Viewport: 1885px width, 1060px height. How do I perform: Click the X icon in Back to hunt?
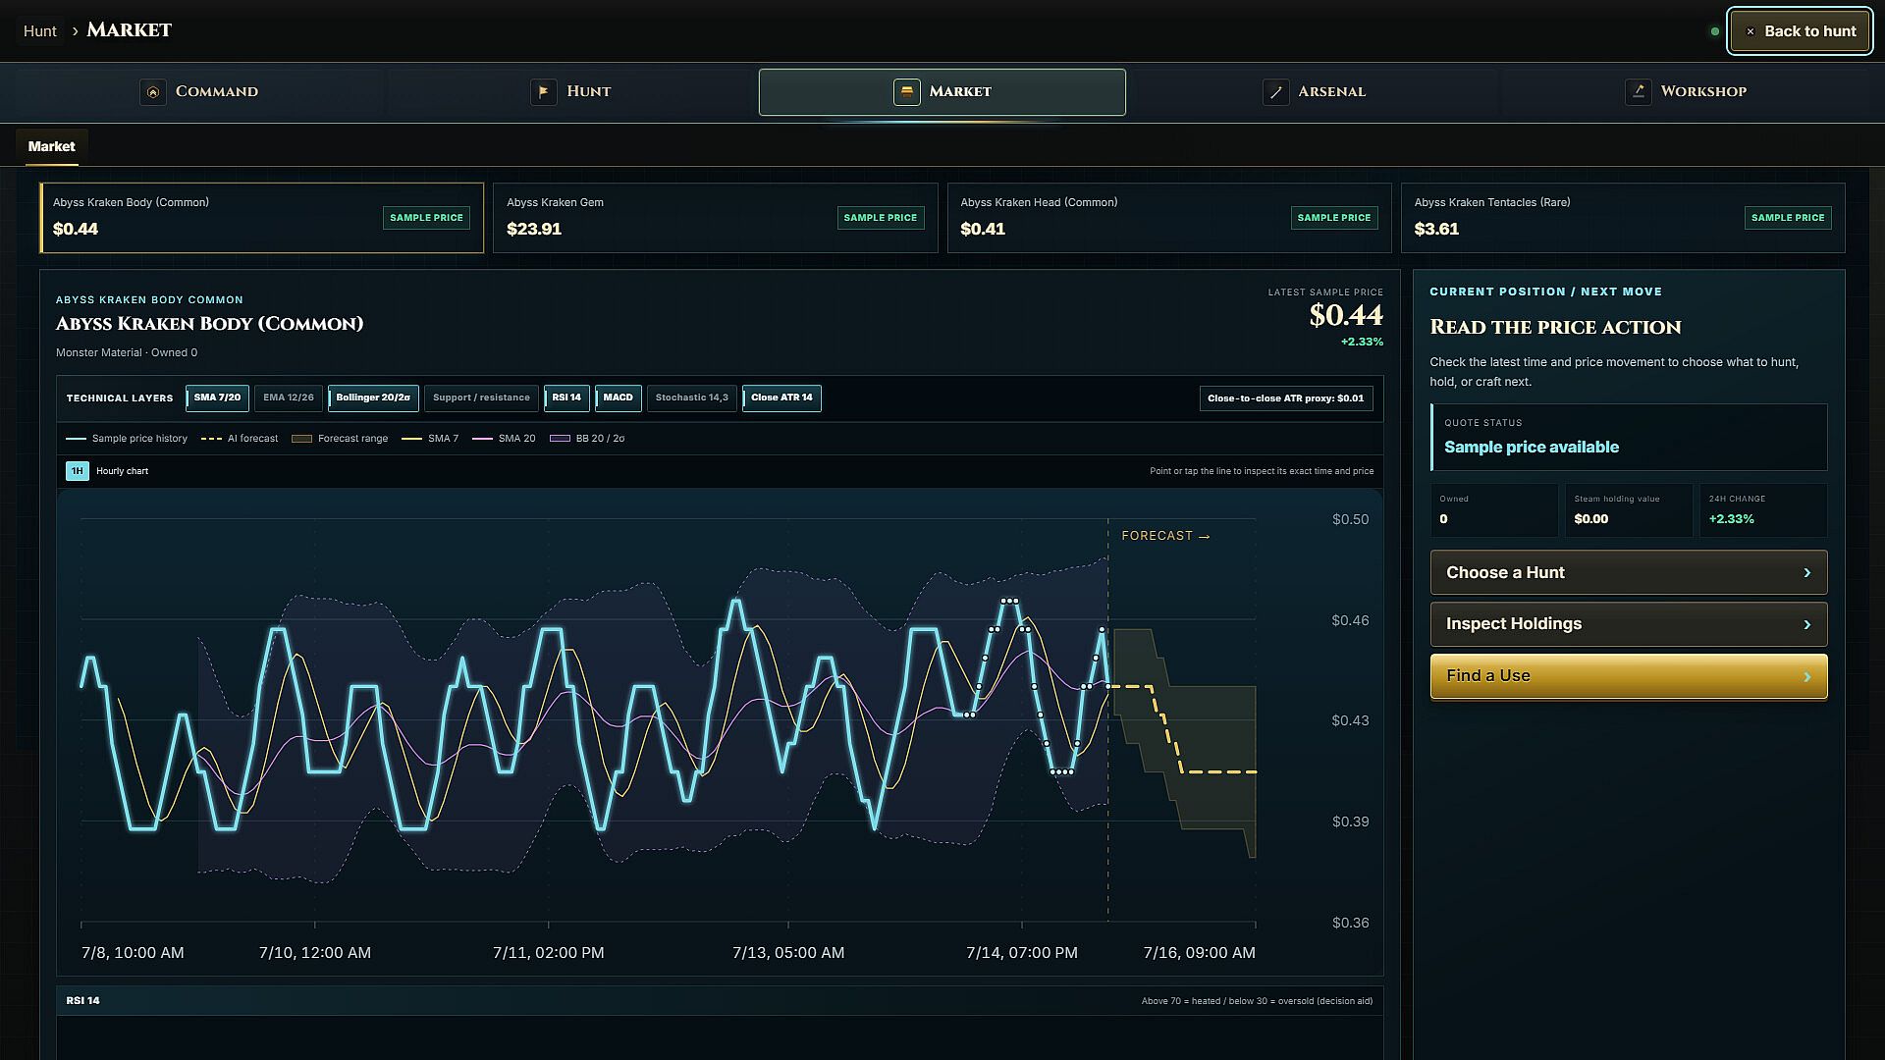(1750, 31)
